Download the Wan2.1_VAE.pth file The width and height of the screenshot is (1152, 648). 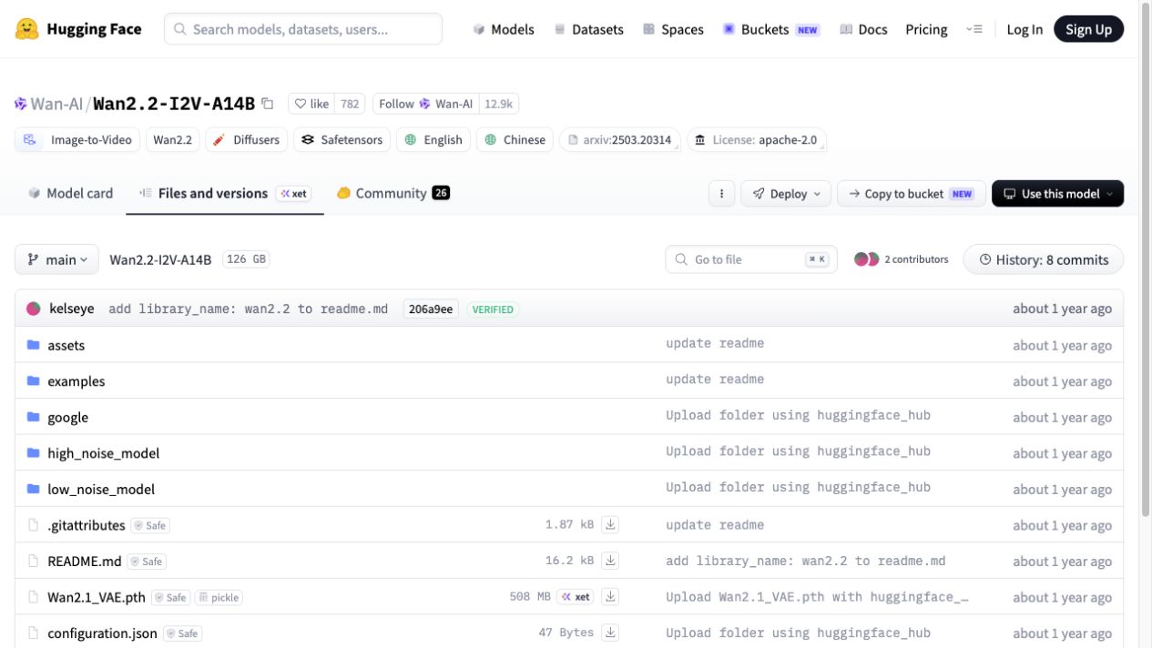click(611, 597)
